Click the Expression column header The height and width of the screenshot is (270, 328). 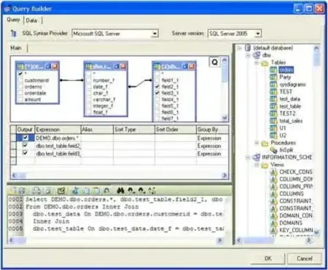[x=58, y=130]
